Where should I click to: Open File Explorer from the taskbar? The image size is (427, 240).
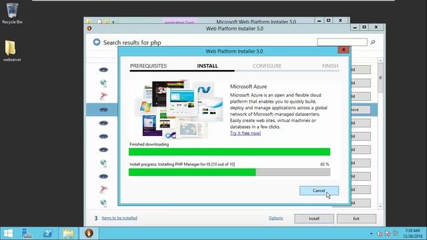[x=68, y=233]
